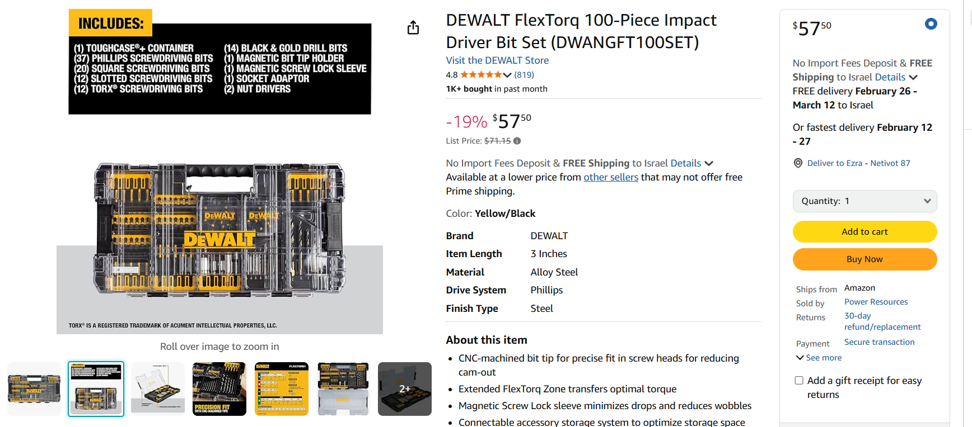Check the gift receipt checkbox
The image size is (972, 427).
coord(799,381)
